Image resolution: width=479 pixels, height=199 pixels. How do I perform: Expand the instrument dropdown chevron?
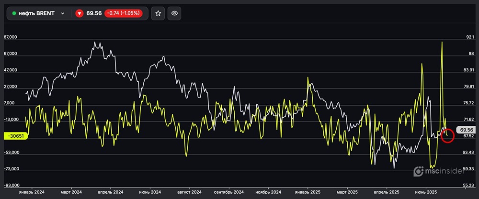tap(63, 13)
